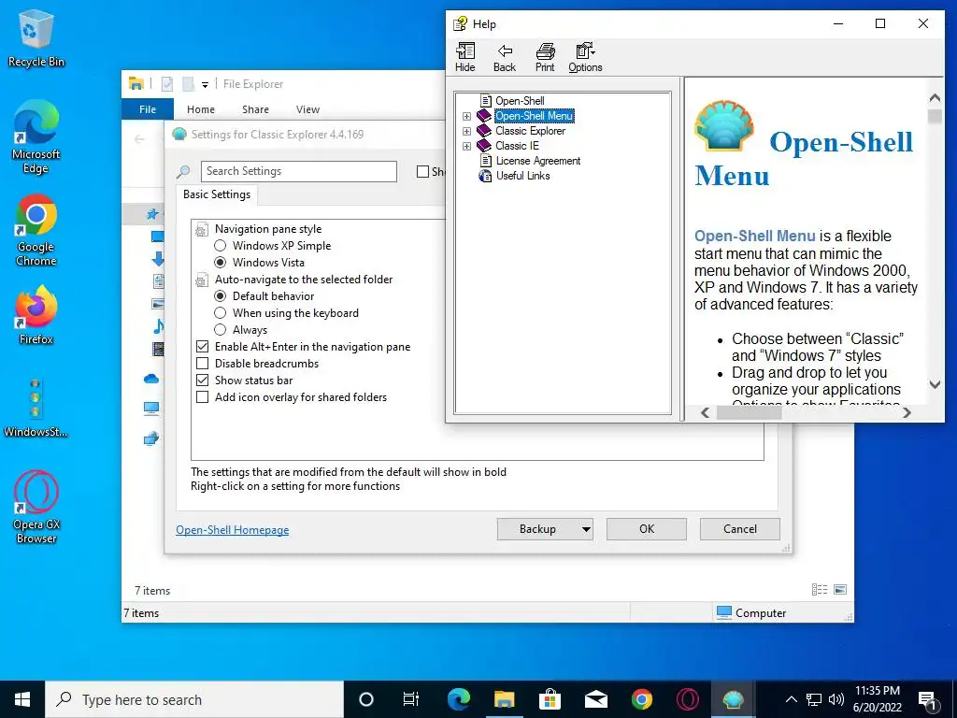The width and height of the screenshot is (957, 718).
Task: Click the Search Settings input field
Action: (x=298, y=171)
